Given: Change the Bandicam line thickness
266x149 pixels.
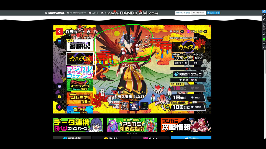Looking at the screenshot, I should coord(264,43).
